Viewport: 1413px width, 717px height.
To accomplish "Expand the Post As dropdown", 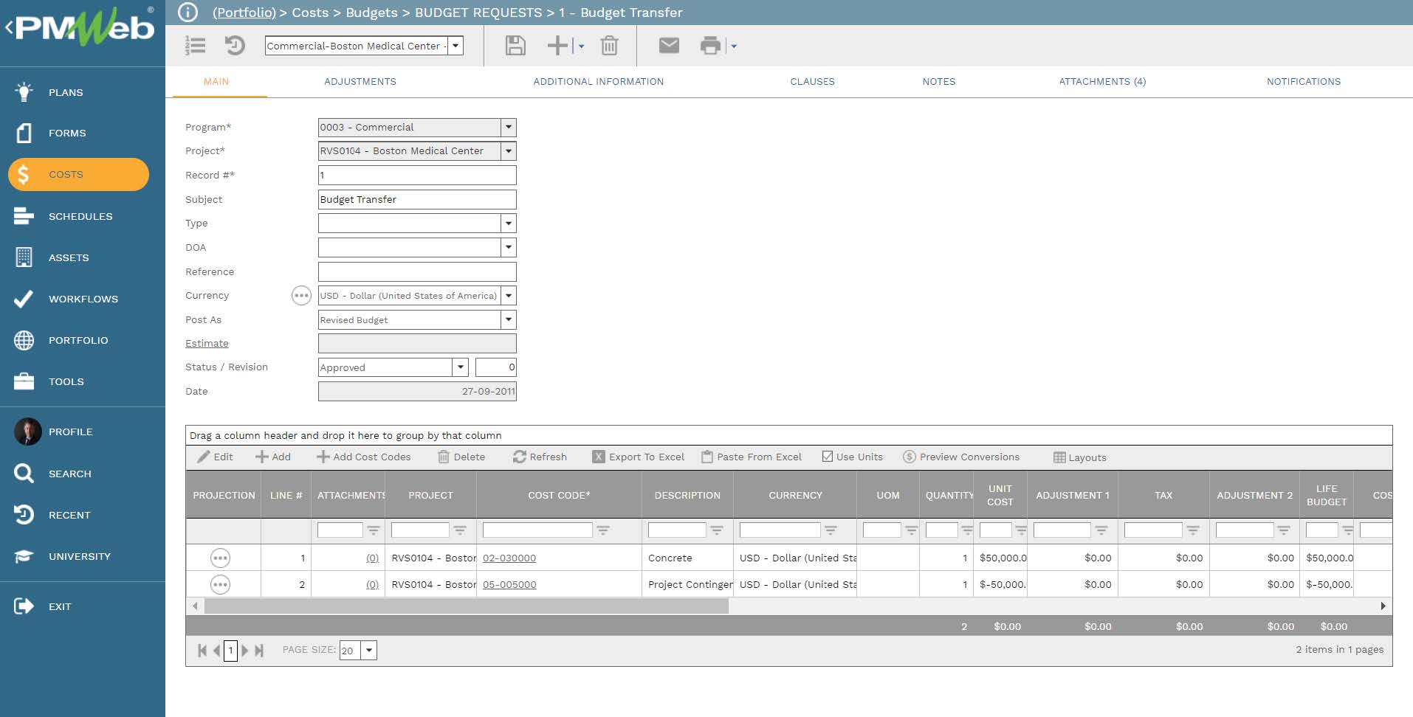I will pos(508,319).
